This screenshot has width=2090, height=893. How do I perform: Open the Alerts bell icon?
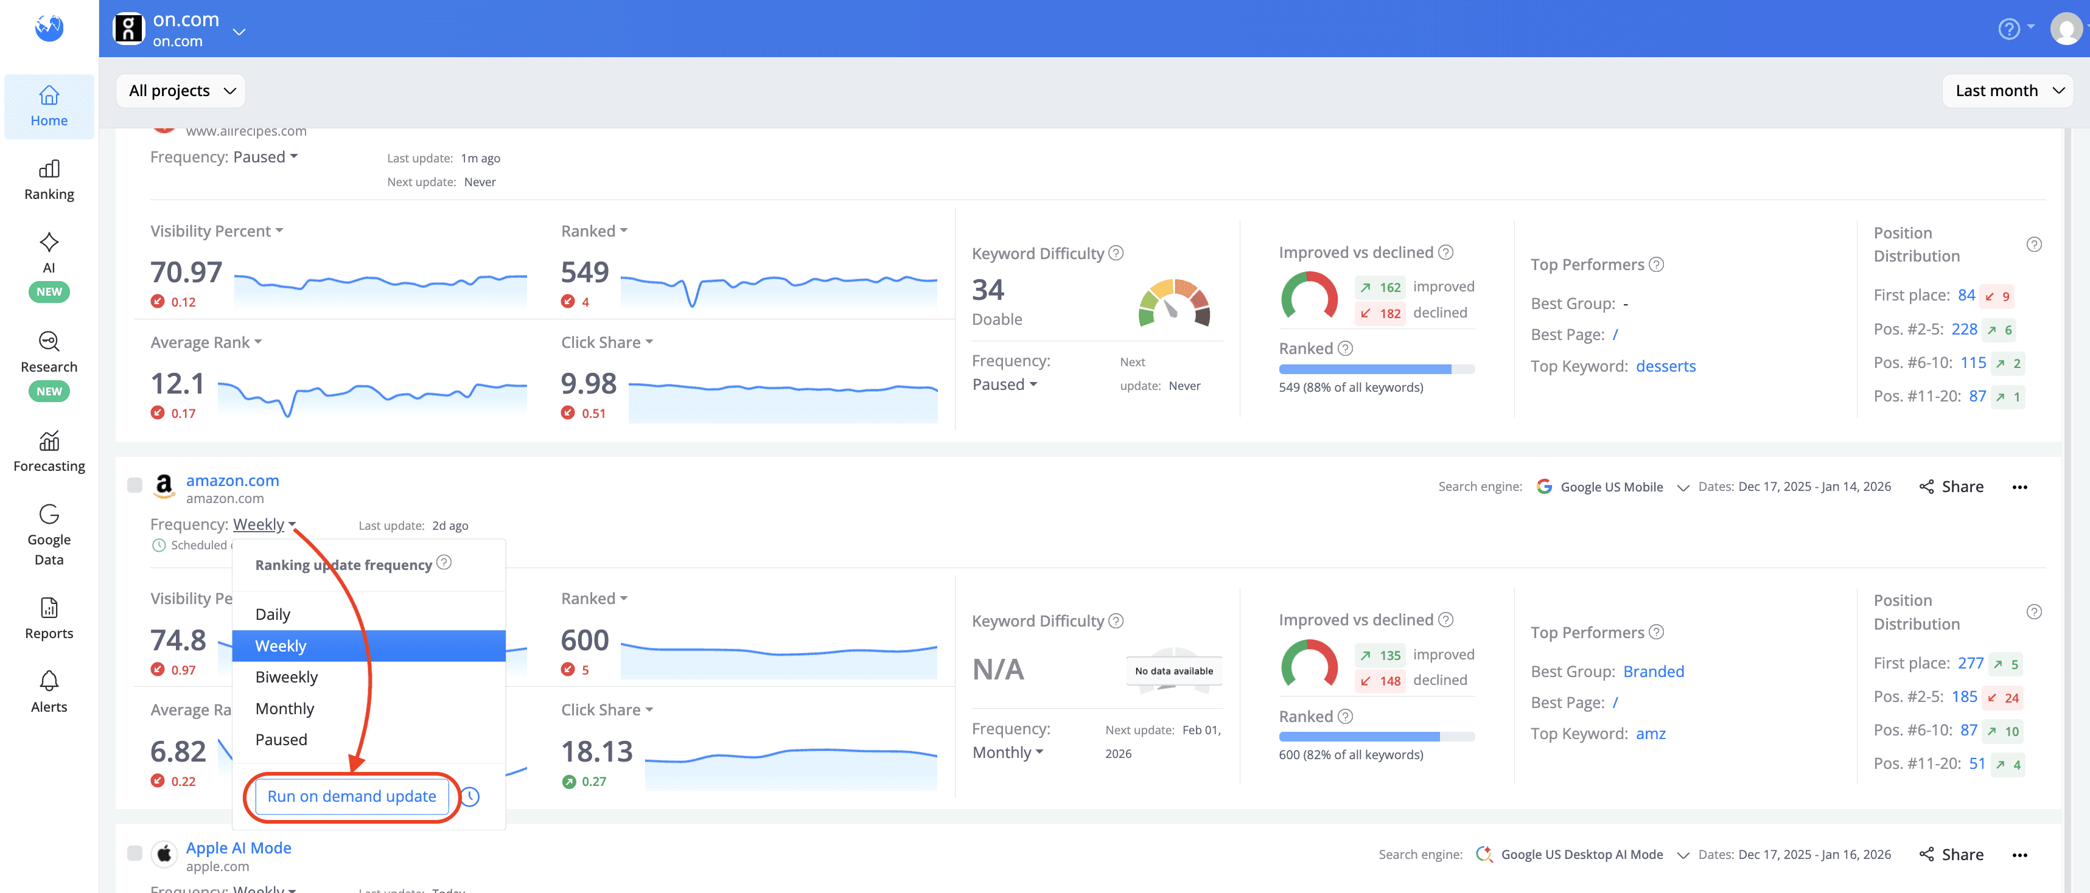[x=49, y=681]
